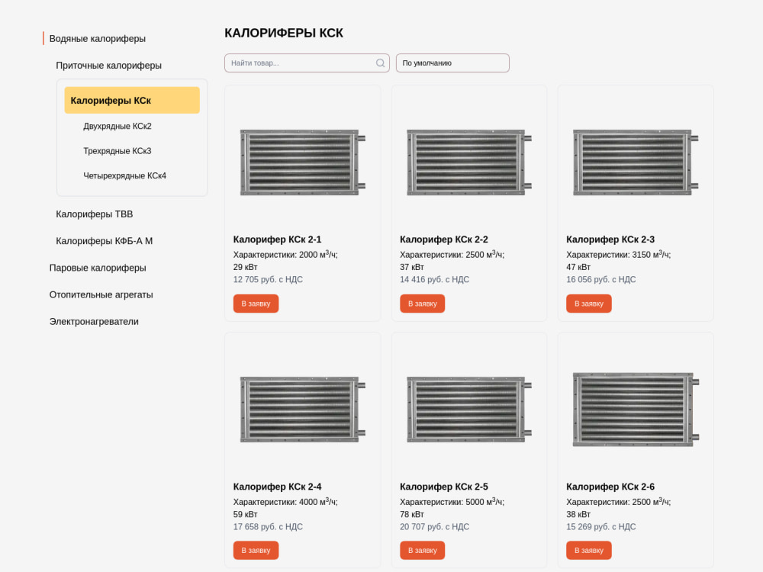Click title 'Калорифер КСк 2-2'
The width and height of the screenshot is (763, 572).
click(x=444, y=239)
